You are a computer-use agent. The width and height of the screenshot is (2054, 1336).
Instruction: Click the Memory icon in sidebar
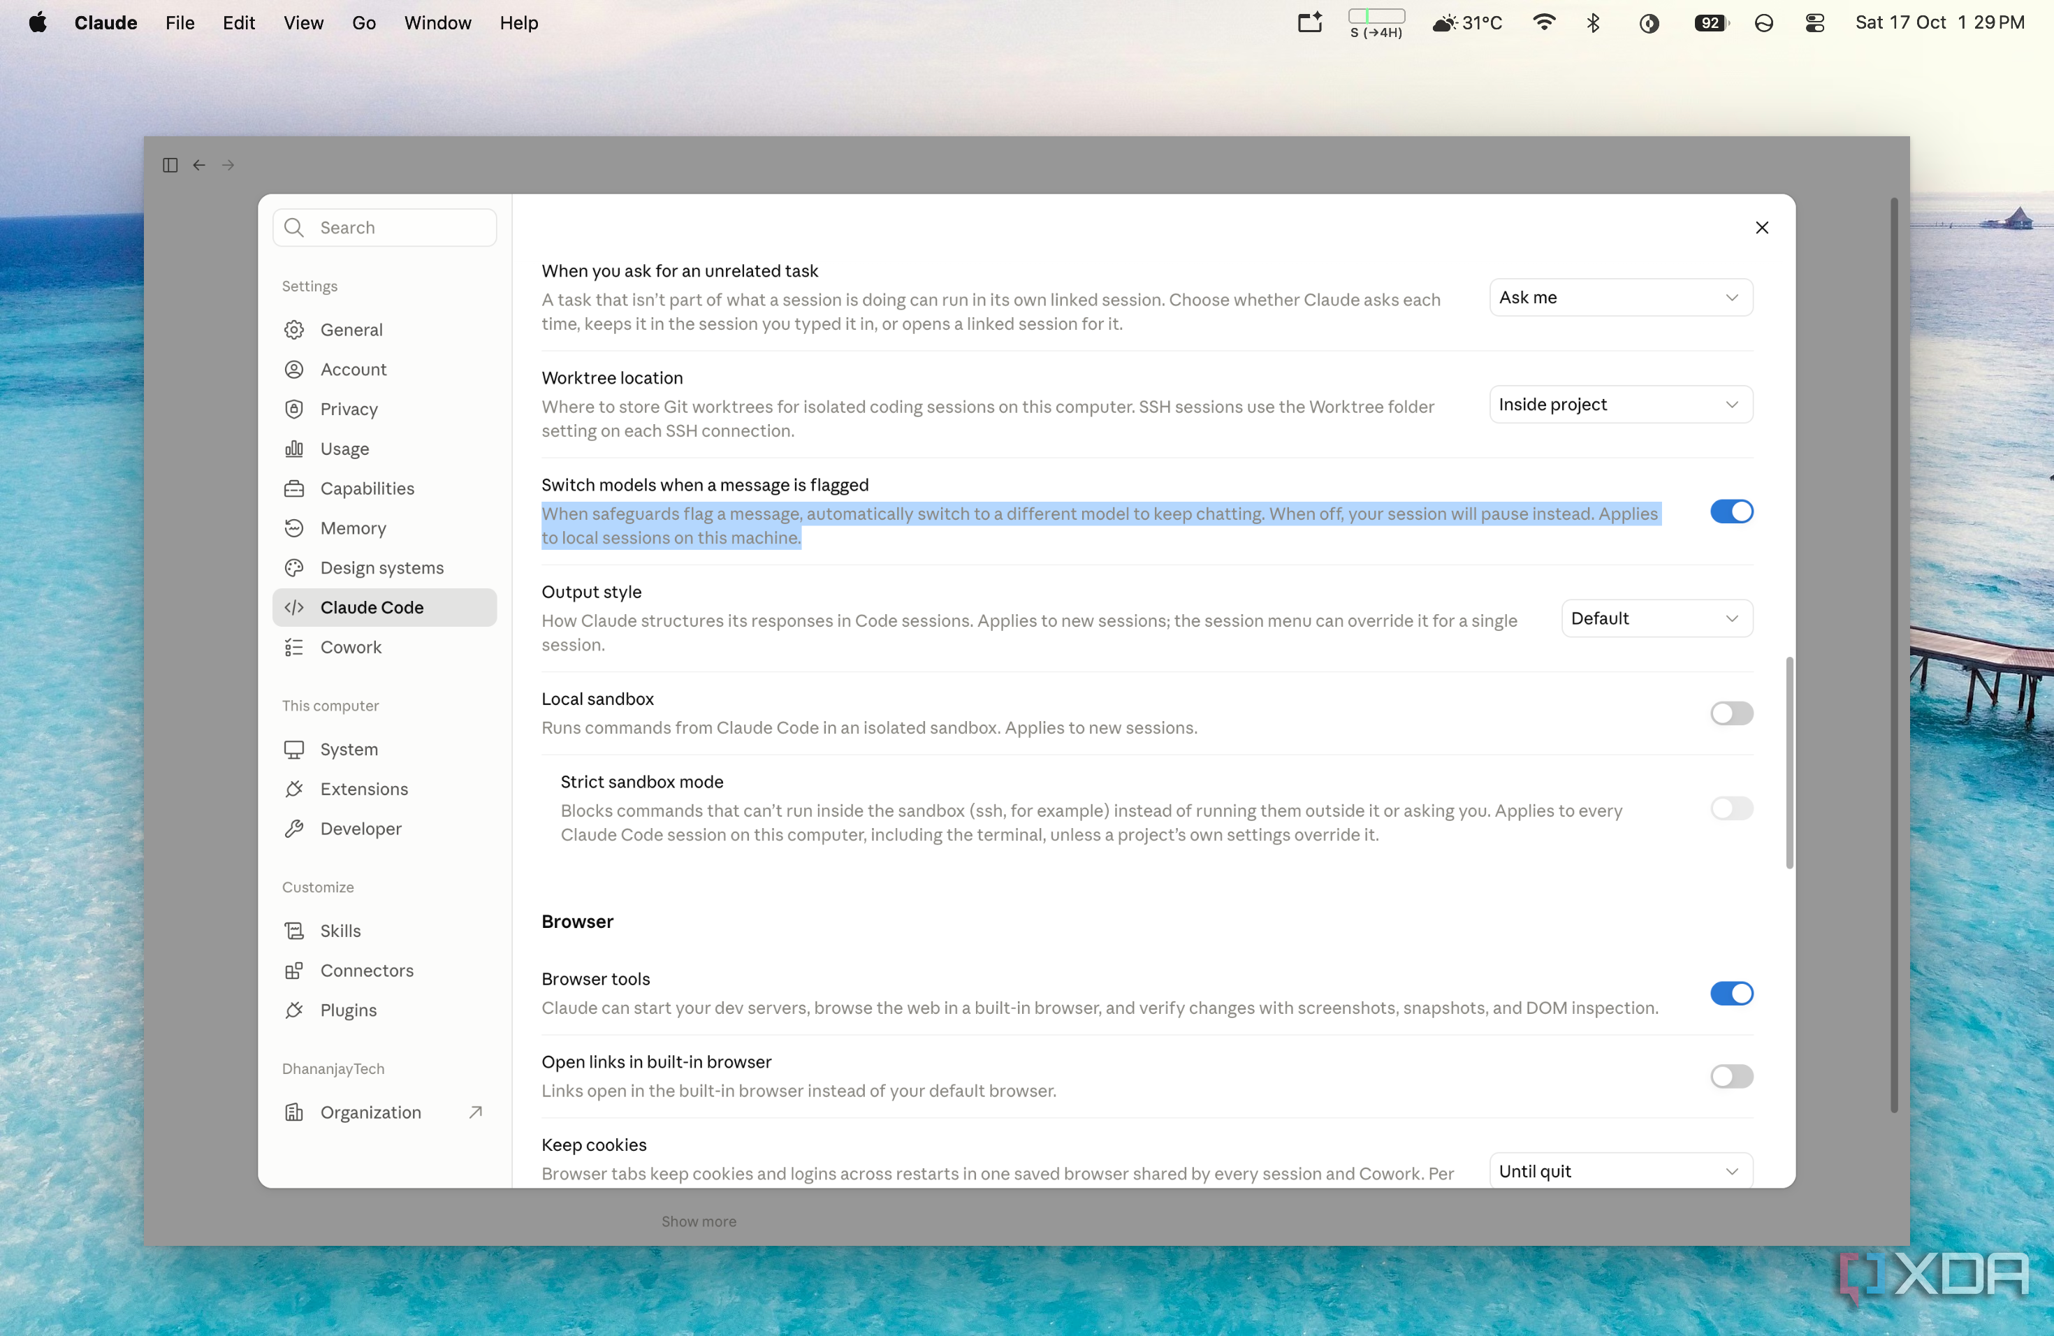tap(294, 528)
